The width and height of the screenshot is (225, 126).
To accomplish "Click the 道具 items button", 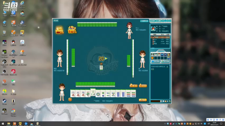I will coord(143,86).
